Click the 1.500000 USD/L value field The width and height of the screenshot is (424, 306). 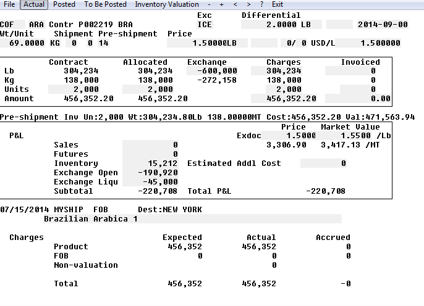point(368,43)
